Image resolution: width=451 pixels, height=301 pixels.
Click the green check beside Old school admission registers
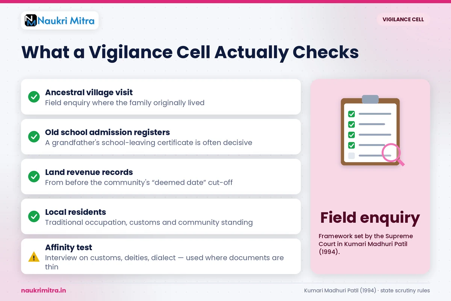point(34,137)
